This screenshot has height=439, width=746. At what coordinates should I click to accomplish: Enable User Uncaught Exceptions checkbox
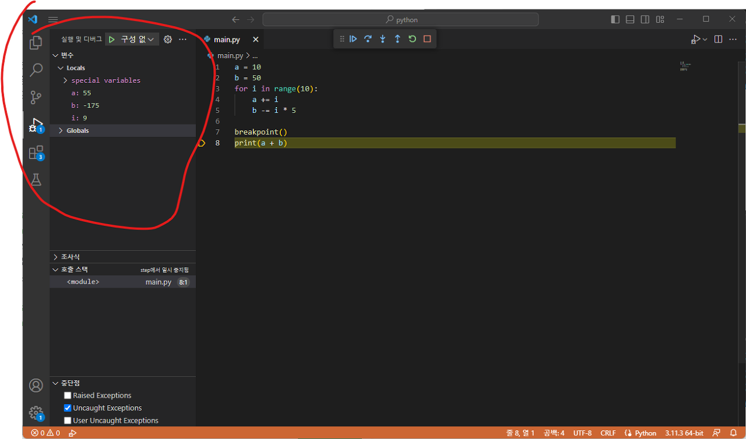tap(68, 420)
